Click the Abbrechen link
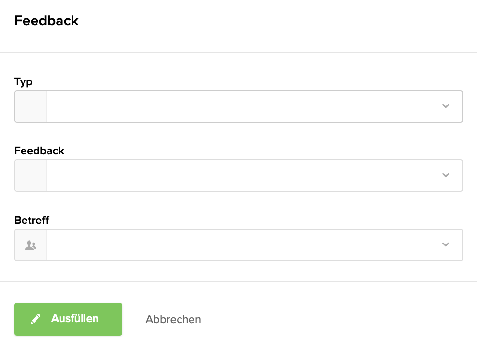Image resolution: width=477 pixels, height=349 pixels. pyautogui.click(x=173, y=319)
